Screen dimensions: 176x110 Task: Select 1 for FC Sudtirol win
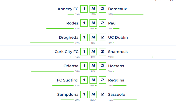pos(84,80)
